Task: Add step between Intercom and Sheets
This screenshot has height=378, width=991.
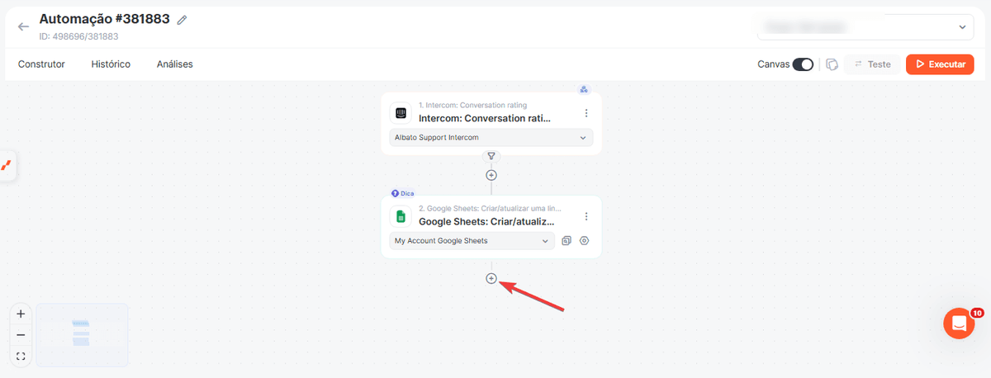Action: (491, 175)
